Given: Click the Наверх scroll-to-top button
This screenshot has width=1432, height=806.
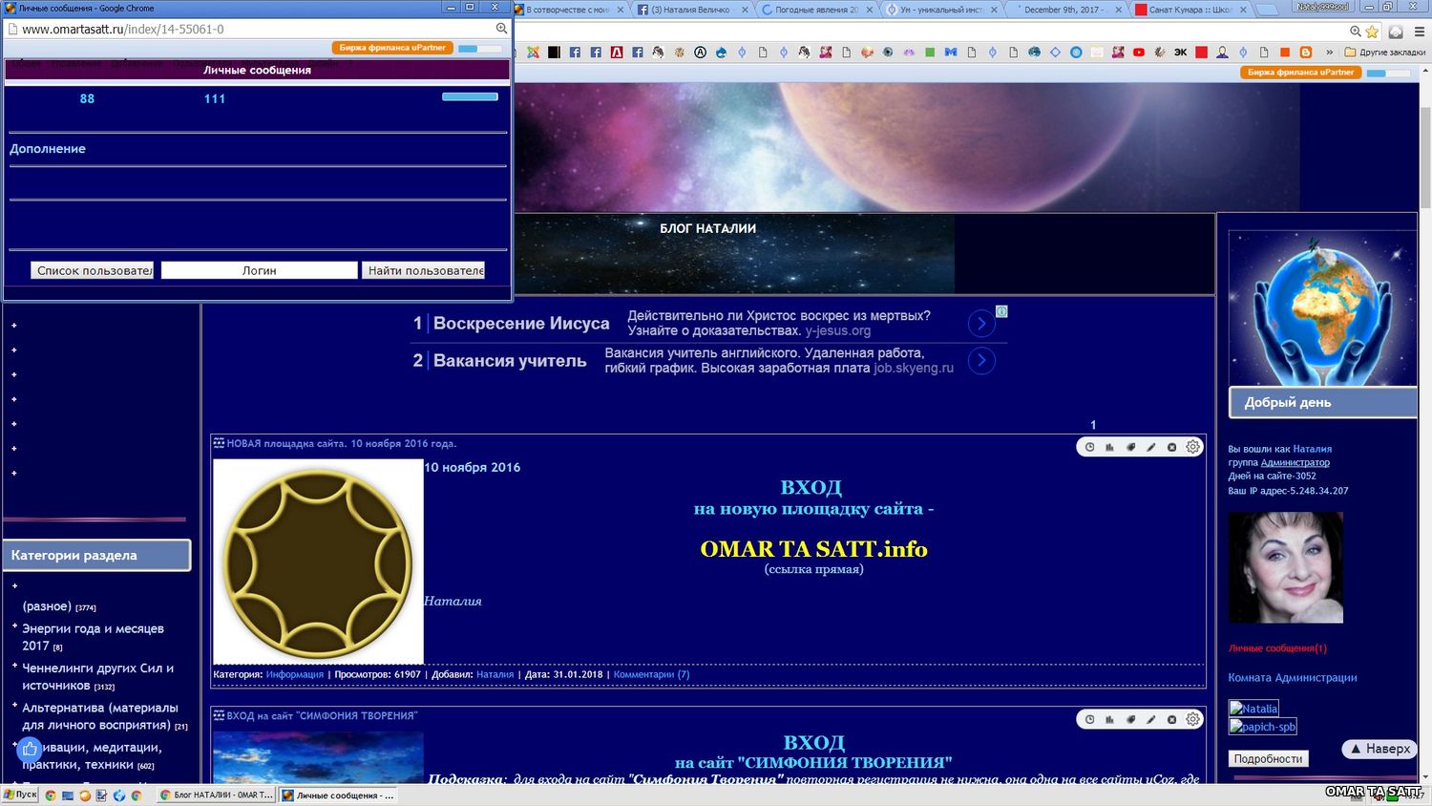Looking at the screenshot, I should tap(1379, 749).
